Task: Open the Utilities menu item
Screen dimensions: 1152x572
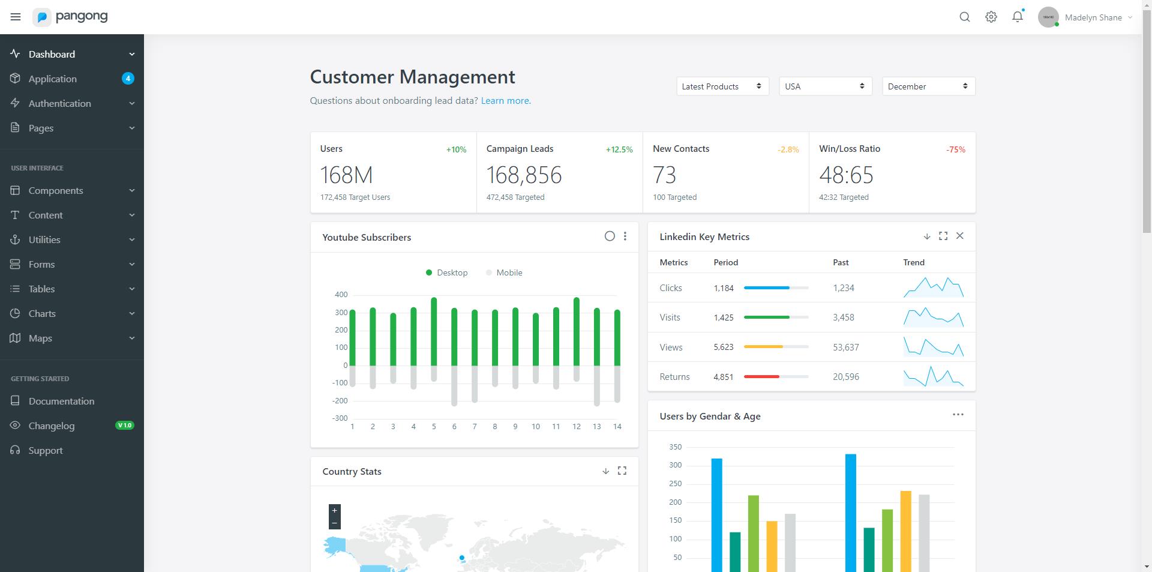Action: pyautogui.click(x=72, y=239)
